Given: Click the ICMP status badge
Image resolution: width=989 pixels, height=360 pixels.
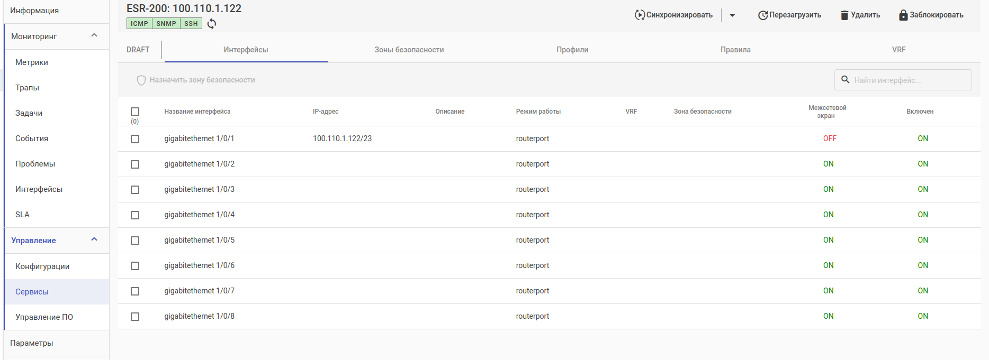Looking at the screenshot, I should [139, 24].
